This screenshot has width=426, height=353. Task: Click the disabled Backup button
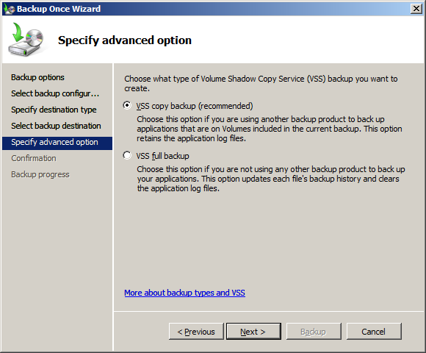click(314, 331)
